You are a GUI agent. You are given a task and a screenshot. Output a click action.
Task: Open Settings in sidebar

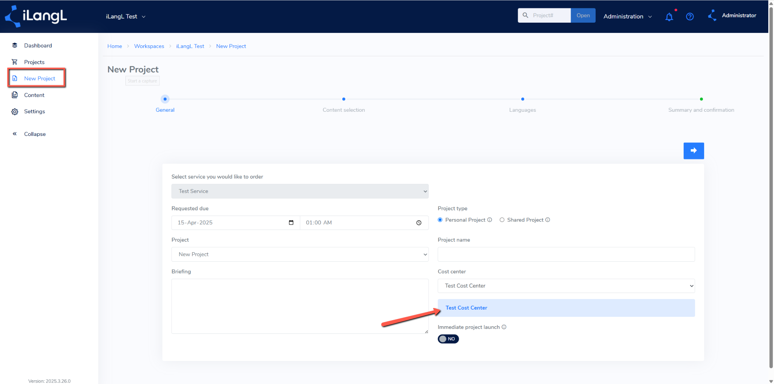coord(34,111)
